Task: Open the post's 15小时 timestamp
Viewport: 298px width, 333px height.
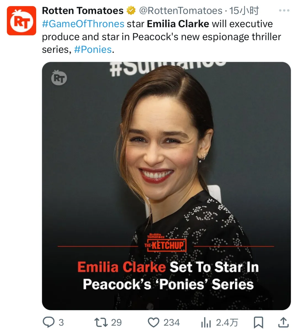Action: tap(244, 11)
